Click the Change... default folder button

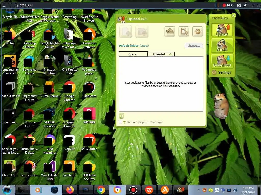[x=194, y=46]
